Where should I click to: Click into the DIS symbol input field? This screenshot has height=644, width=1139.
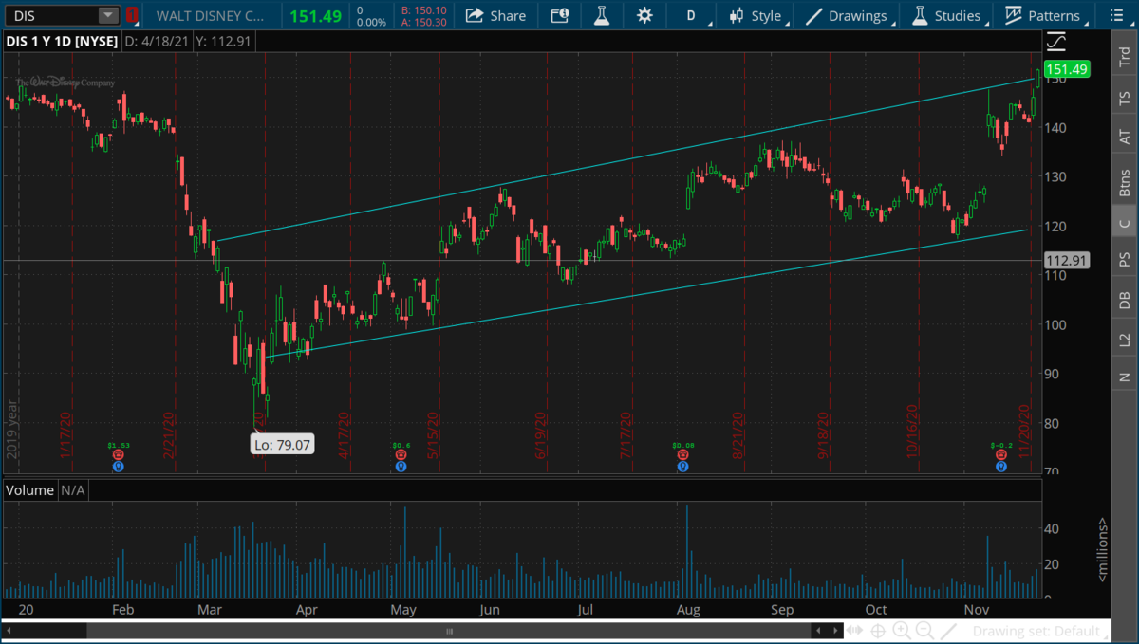coord(51,15)
